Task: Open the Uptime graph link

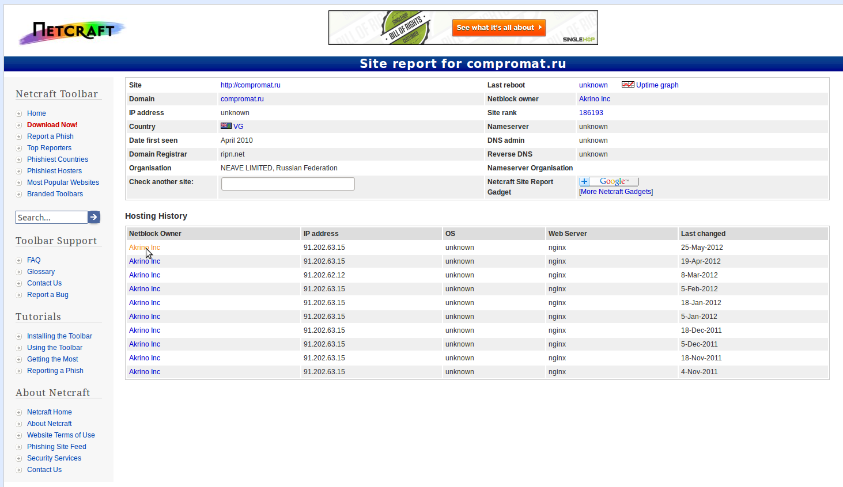Action: coord(657,85)
